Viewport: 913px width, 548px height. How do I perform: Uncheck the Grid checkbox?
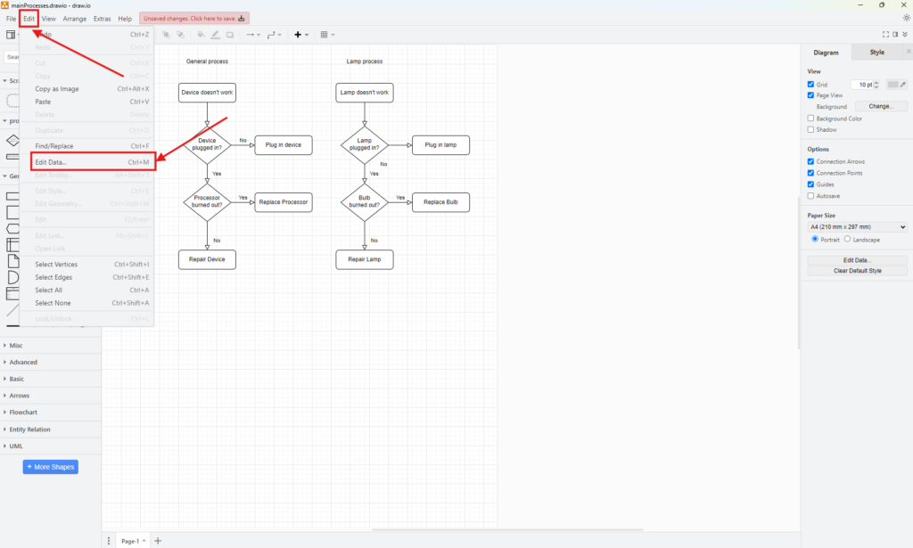tap(810, 85)
